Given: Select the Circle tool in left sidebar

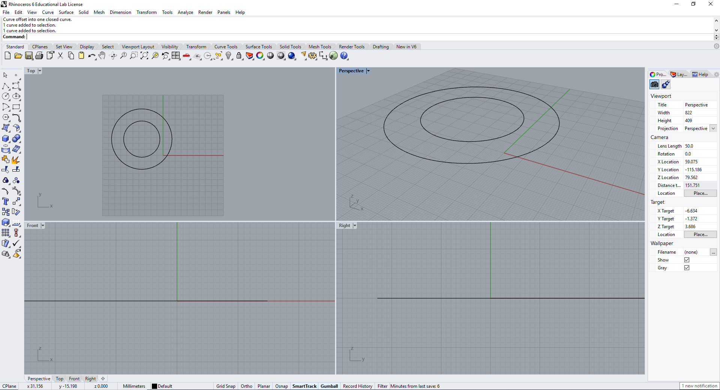Looking at the screenshot, I should coord(6,97).
